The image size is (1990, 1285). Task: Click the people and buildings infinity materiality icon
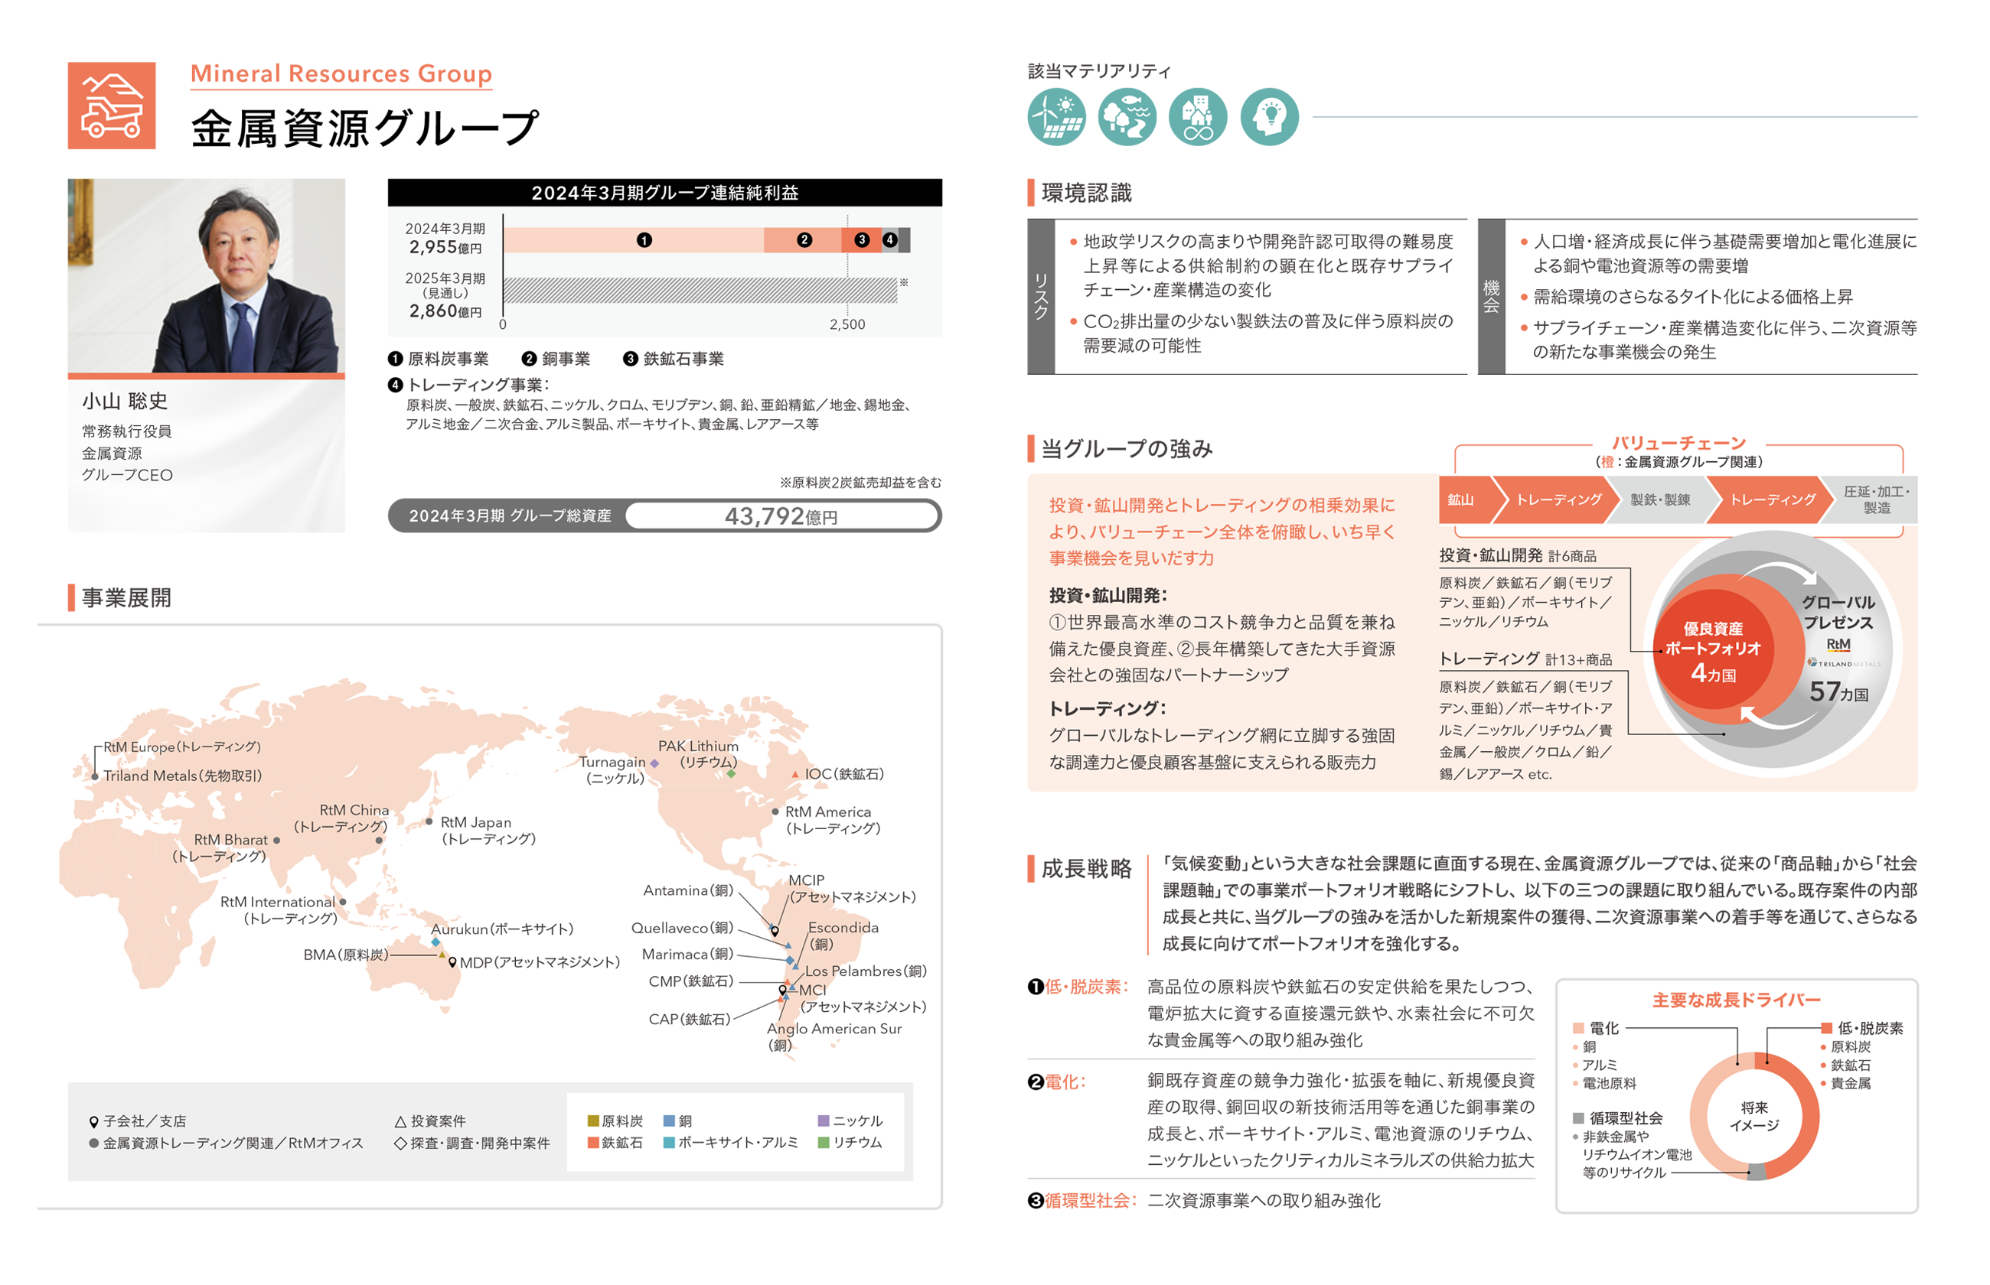[x=1197, y=117]
